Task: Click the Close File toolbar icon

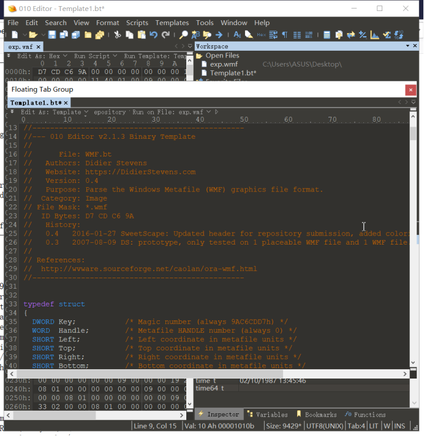Action: 88,35
